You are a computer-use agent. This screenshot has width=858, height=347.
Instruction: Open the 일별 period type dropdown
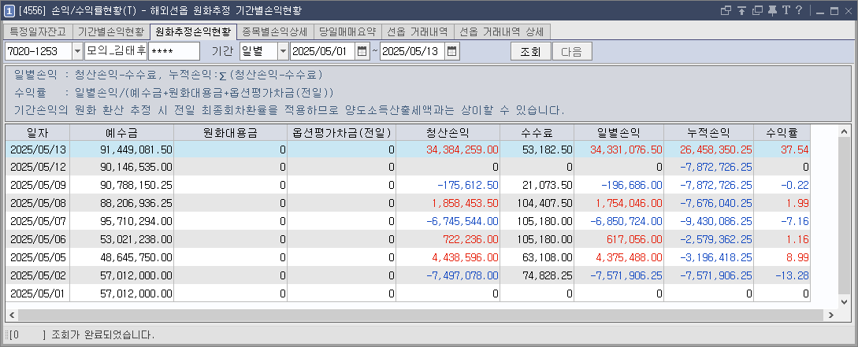(283, 52)
